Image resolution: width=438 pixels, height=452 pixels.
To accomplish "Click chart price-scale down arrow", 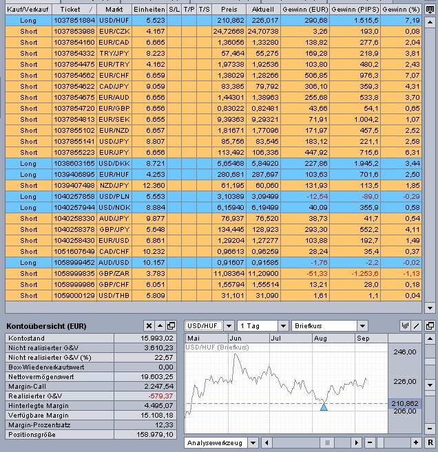I will tap(430, 385).
